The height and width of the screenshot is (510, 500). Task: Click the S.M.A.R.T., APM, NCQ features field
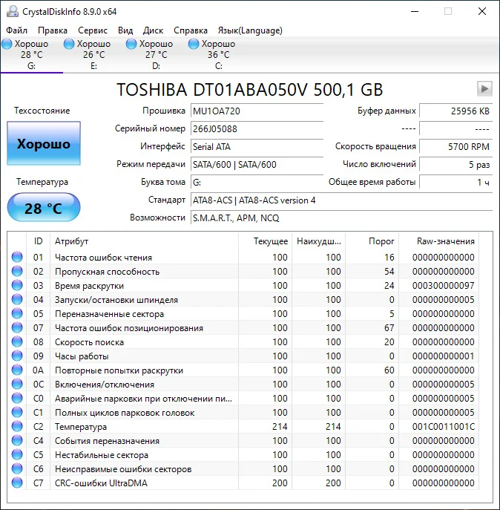click(341, 218)
